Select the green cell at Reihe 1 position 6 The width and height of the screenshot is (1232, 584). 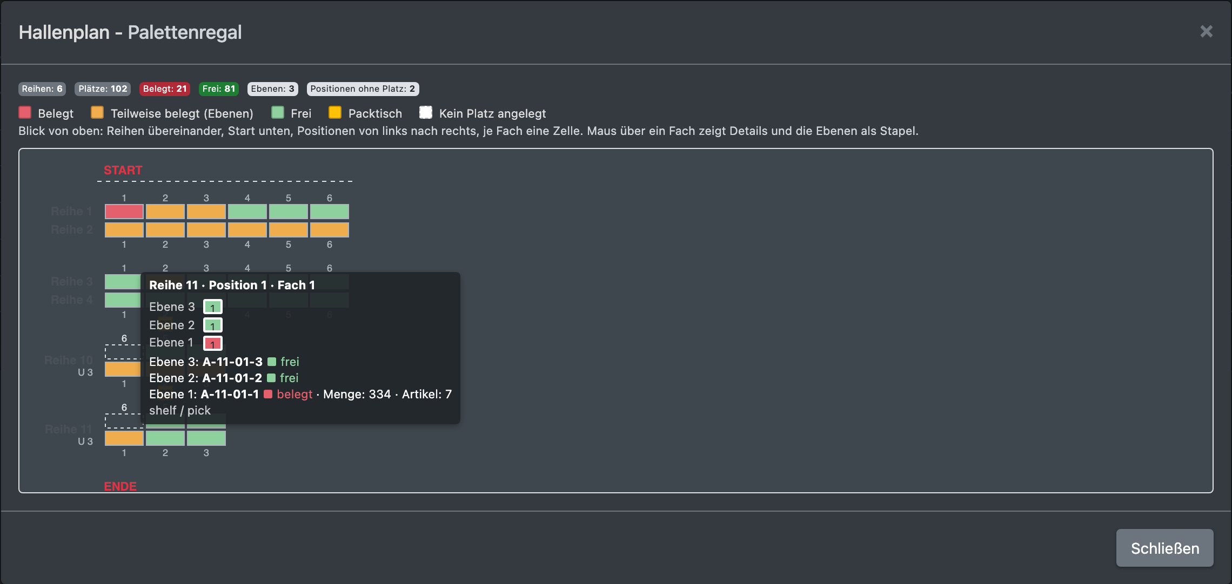(x=330, y=212)
